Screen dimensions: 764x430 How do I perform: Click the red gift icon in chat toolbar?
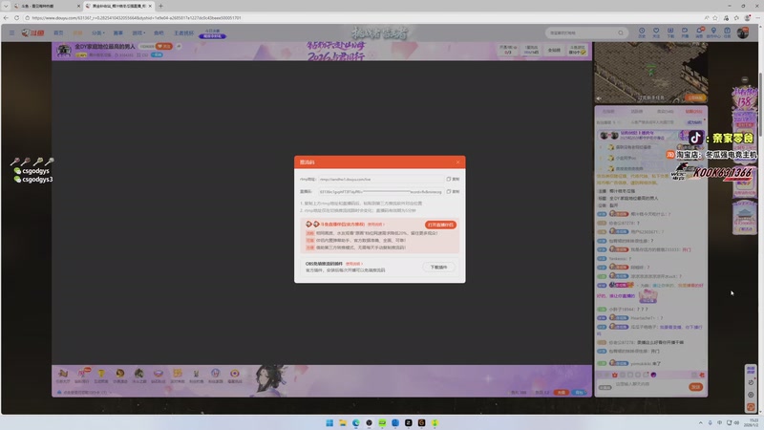pos(615,375)
